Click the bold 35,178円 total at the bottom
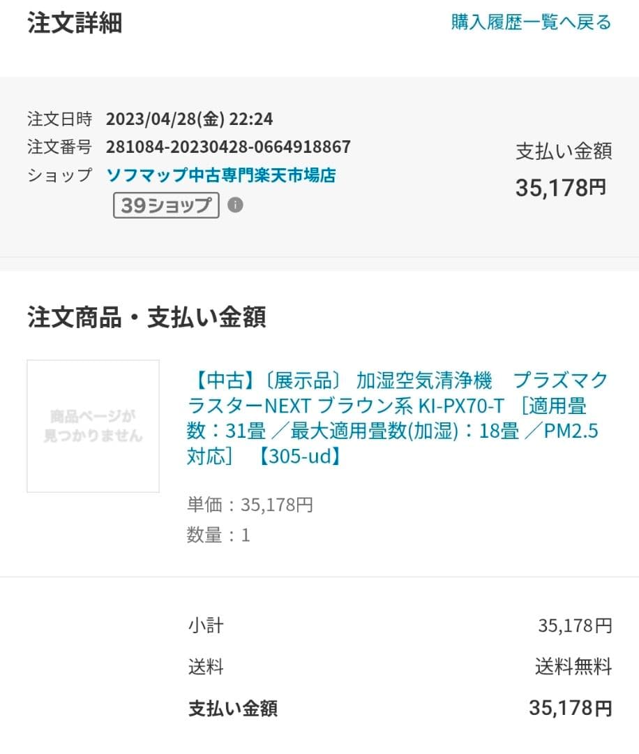 570,709
